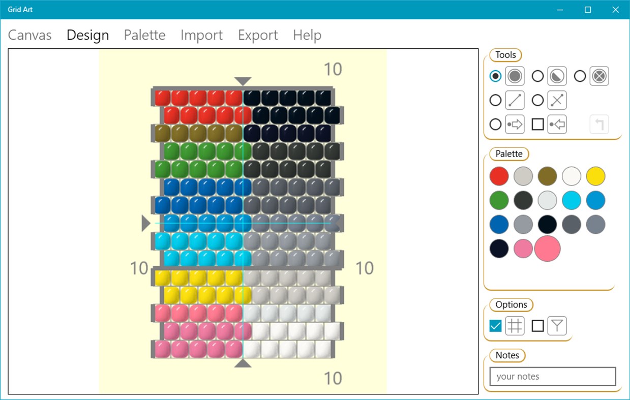The width and height of the screenshot is (630, 400).
Task: Open the Export menu
Action: pos(257,35)
